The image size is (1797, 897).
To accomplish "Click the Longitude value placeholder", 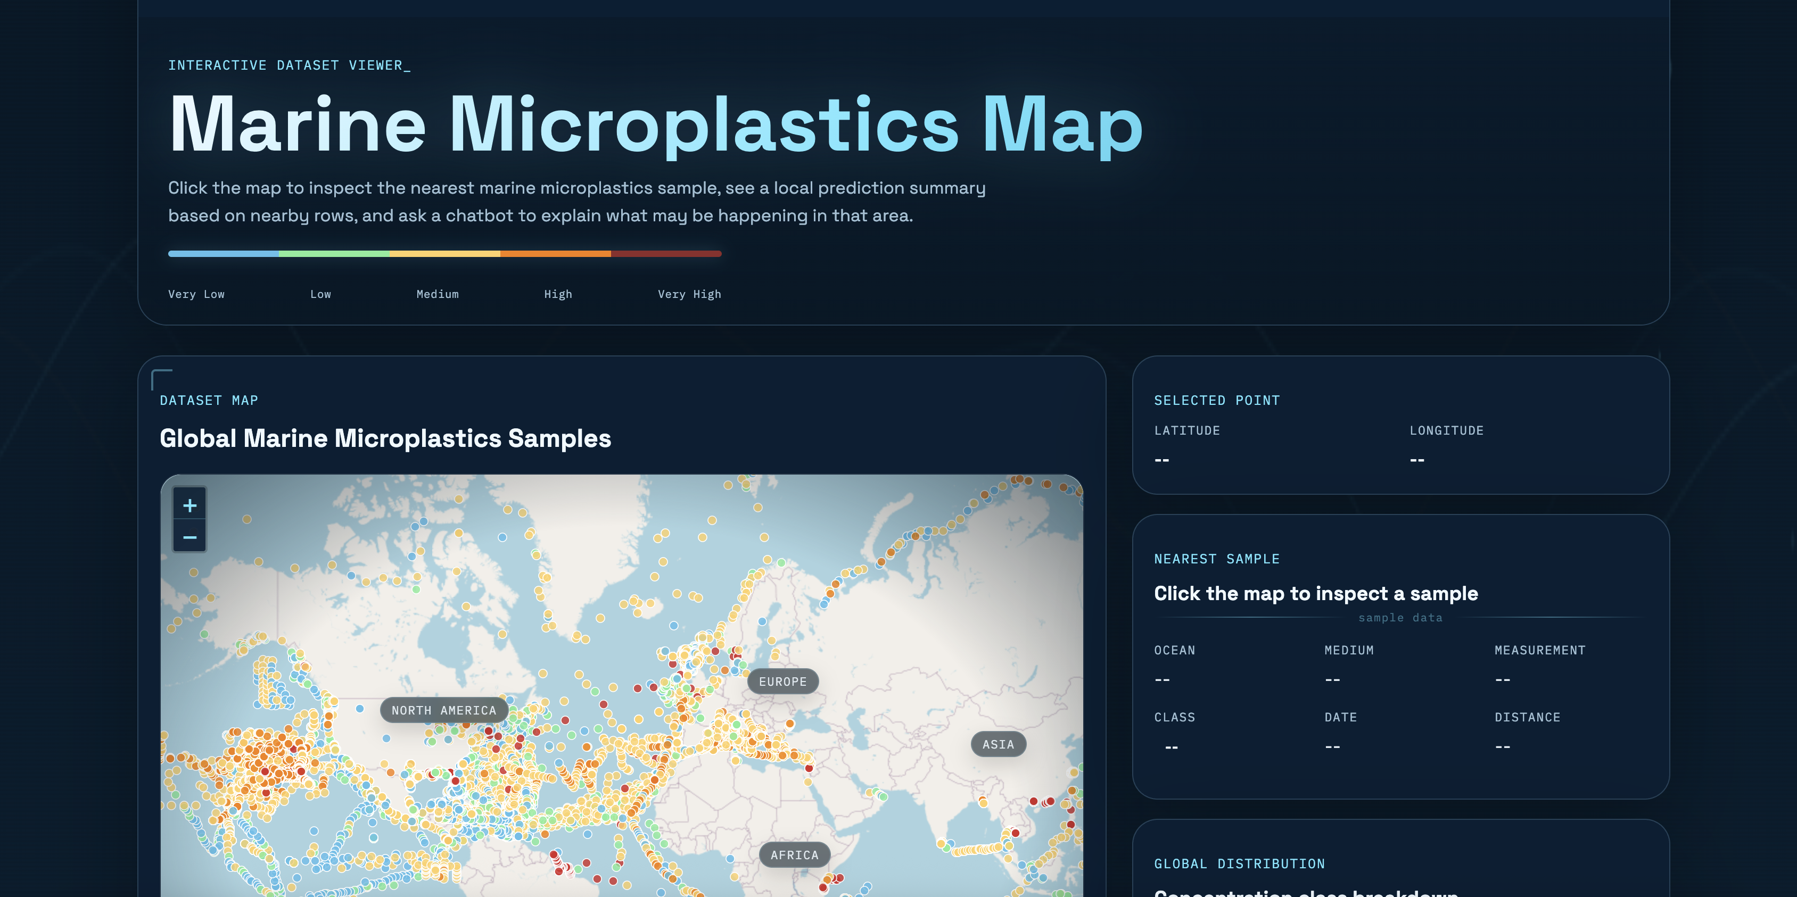I will [1417, 460].
